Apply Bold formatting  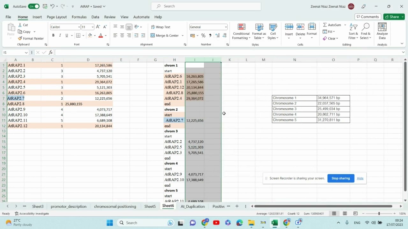53,35
